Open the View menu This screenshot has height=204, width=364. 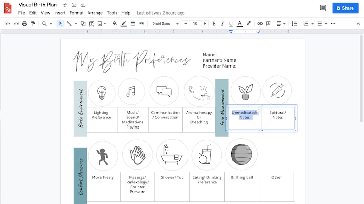pyautogui.click(x=45, y=13)
